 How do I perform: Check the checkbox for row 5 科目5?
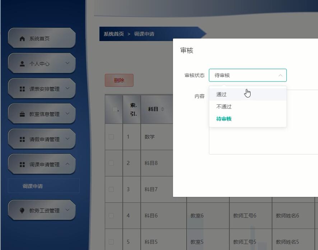click(111, 242)
